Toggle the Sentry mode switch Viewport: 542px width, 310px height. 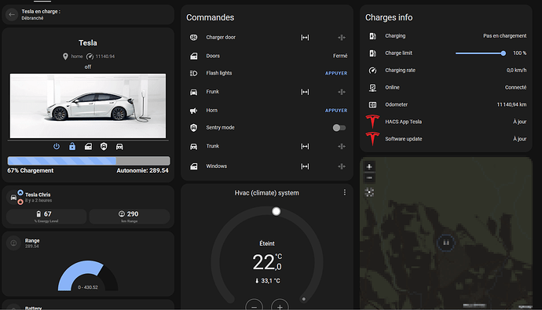tap(339, 128)
